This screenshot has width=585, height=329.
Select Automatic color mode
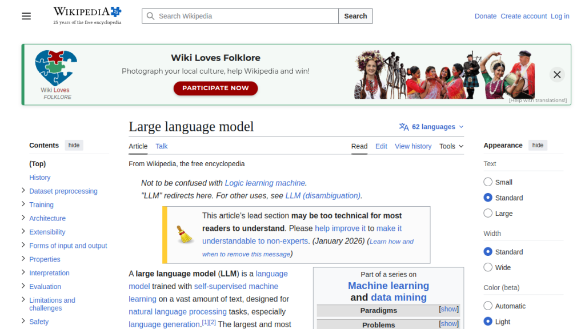(x=488, y=306)
